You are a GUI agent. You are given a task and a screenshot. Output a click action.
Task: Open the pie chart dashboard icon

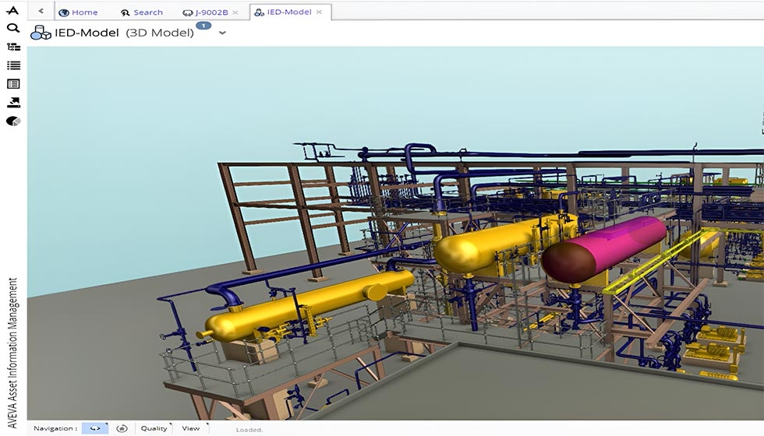pos(12,121)
